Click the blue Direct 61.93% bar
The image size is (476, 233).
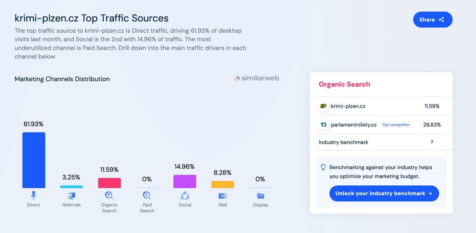pyautogui.click(x=34, y=160)
